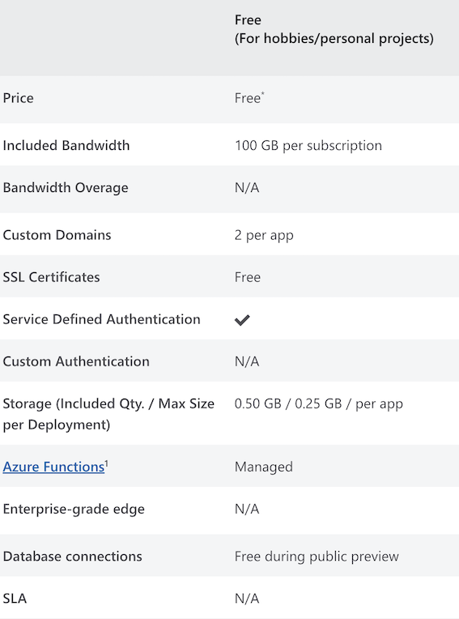Viewport: 459px width, 619px height.
Task: Click the N/A value for SLA
Action: tap(247, 599)
